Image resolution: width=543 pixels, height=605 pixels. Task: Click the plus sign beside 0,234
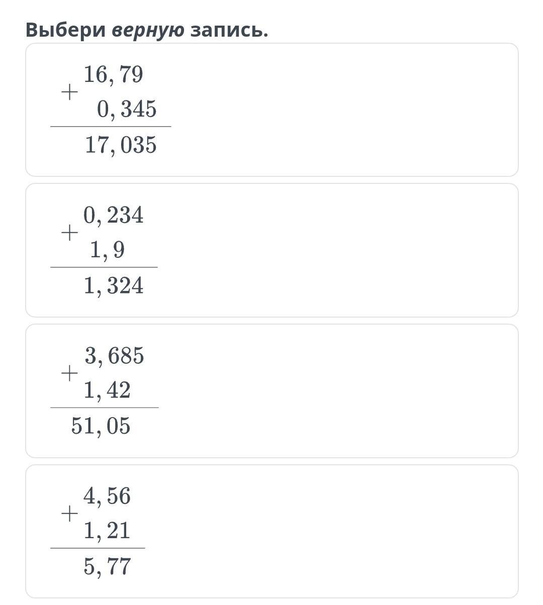click(69, 233)
